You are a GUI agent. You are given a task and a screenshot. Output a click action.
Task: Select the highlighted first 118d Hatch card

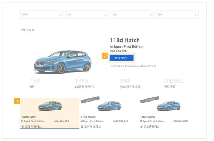click(x=50, y=113)
